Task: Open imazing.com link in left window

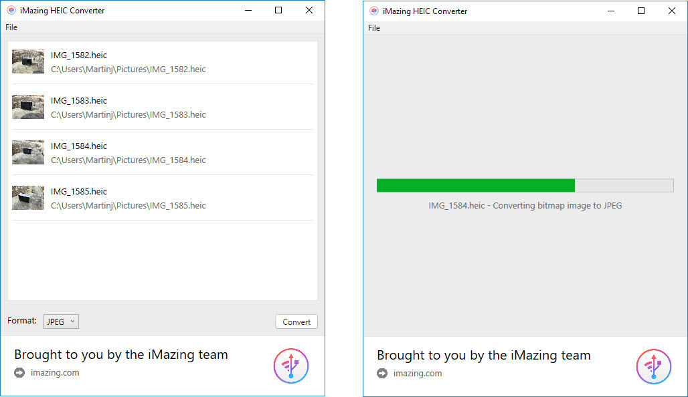Action: [x=55, y=373]
